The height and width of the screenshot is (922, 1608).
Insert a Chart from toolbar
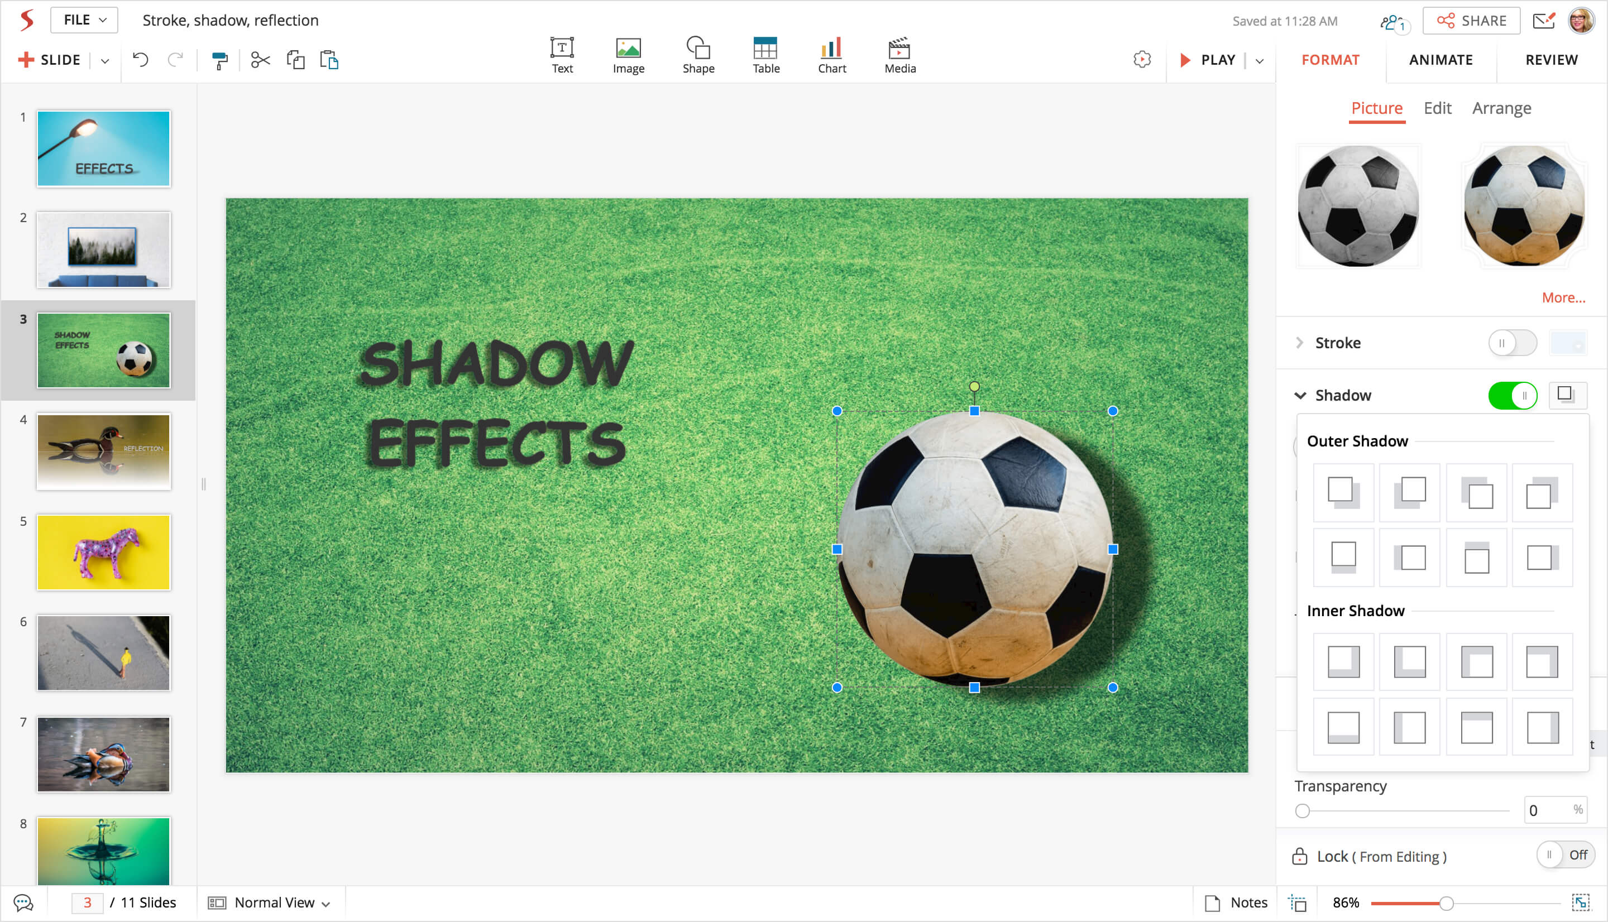pos(831,55)
